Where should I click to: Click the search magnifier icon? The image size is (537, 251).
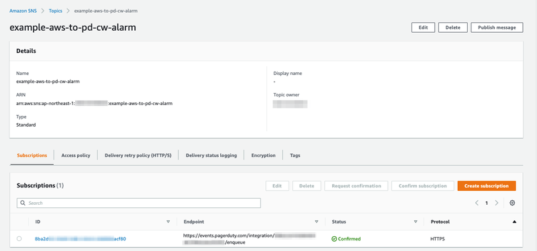pos(23,203)
